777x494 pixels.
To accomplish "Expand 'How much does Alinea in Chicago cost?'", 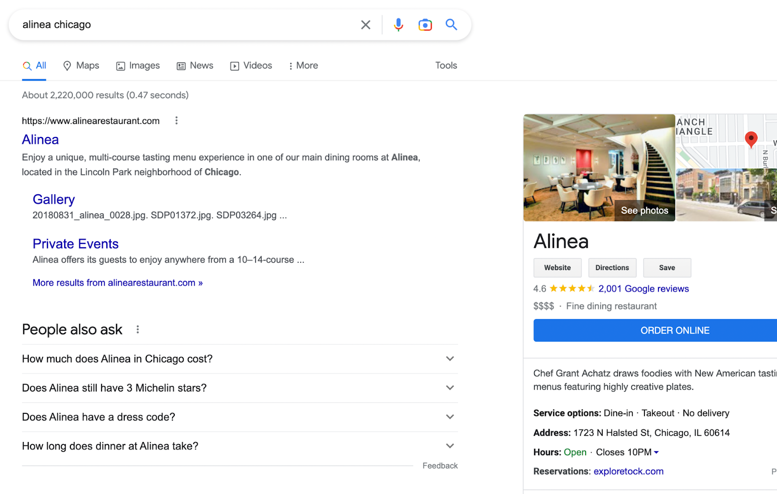I will (x=240, y=359).
